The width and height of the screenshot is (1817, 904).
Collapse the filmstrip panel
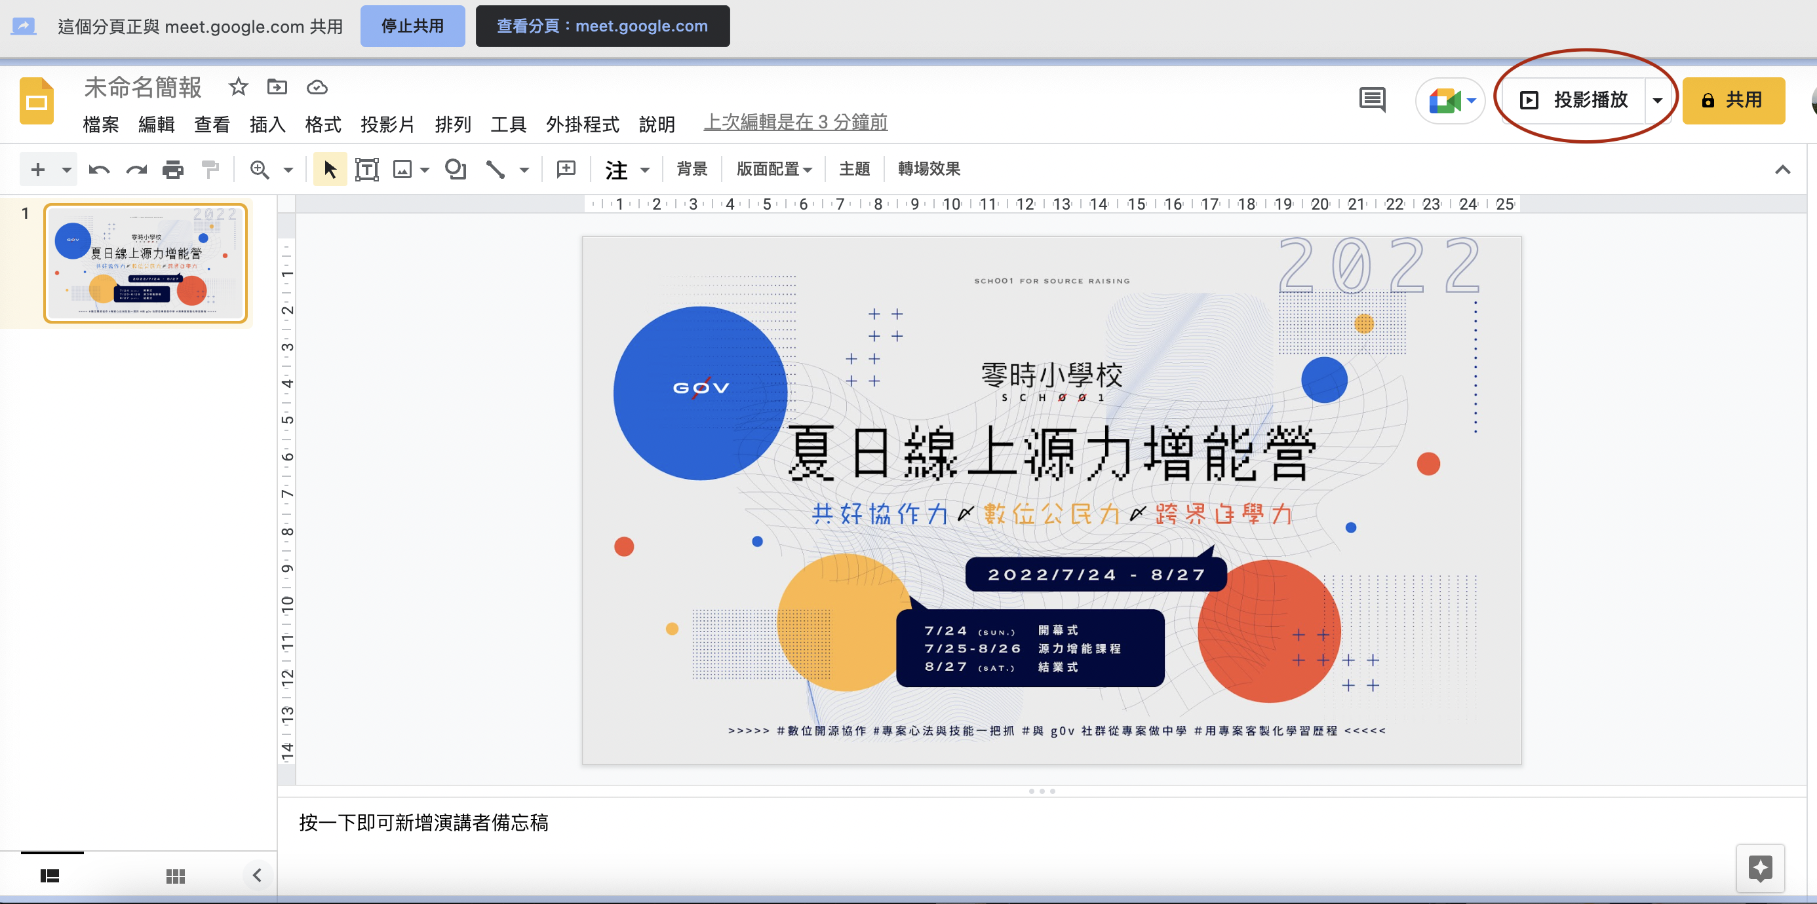click(x=257, y=875)
